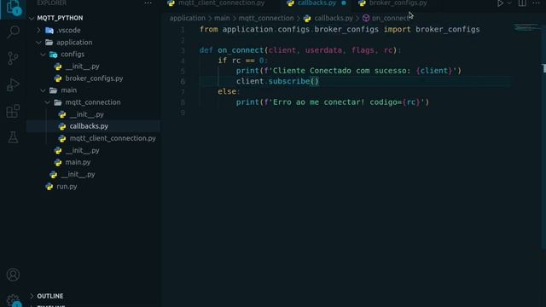Viewport: 546px width, 307px height.
Task: Click the else: keyword line
Action: click(x=229, y=92)
